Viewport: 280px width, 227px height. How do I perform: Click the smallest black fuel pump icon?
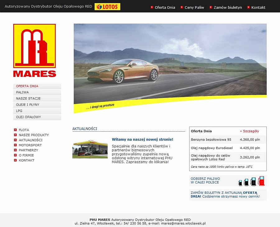[240, 183]
